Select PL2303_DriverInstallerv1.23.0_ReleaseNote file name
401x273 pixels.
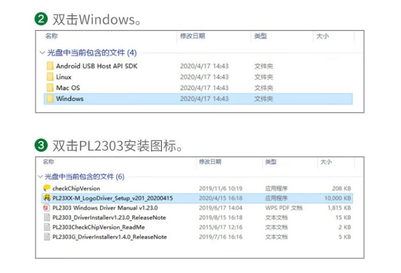click(x=109, y=217)
